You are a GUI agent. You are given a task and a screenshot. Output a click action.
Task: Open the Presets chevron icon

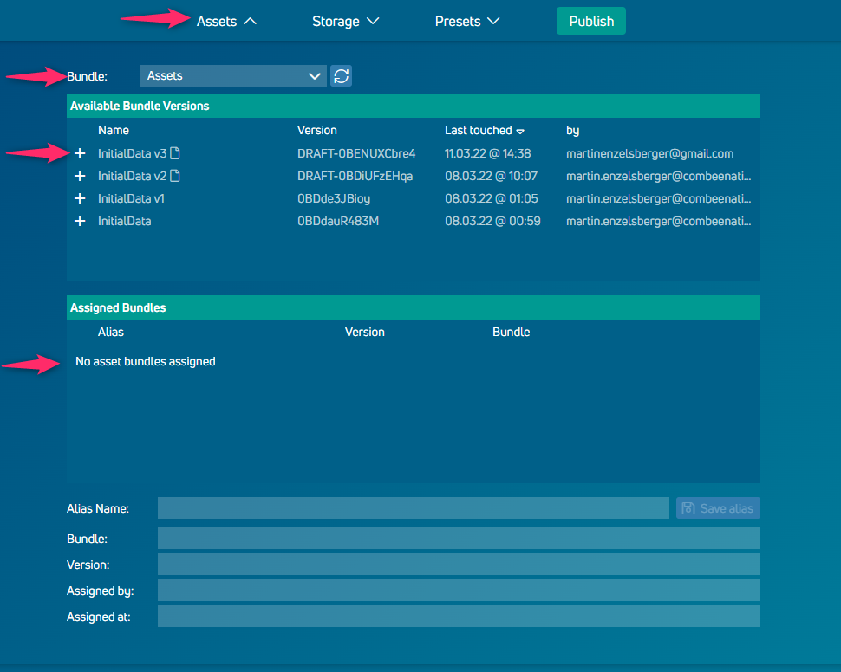pos(492,21)
